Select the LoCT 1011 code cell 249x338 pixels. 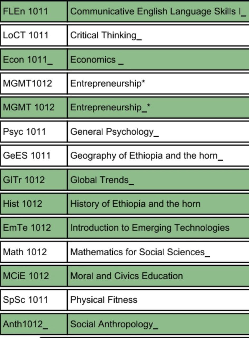pos(33,35)
